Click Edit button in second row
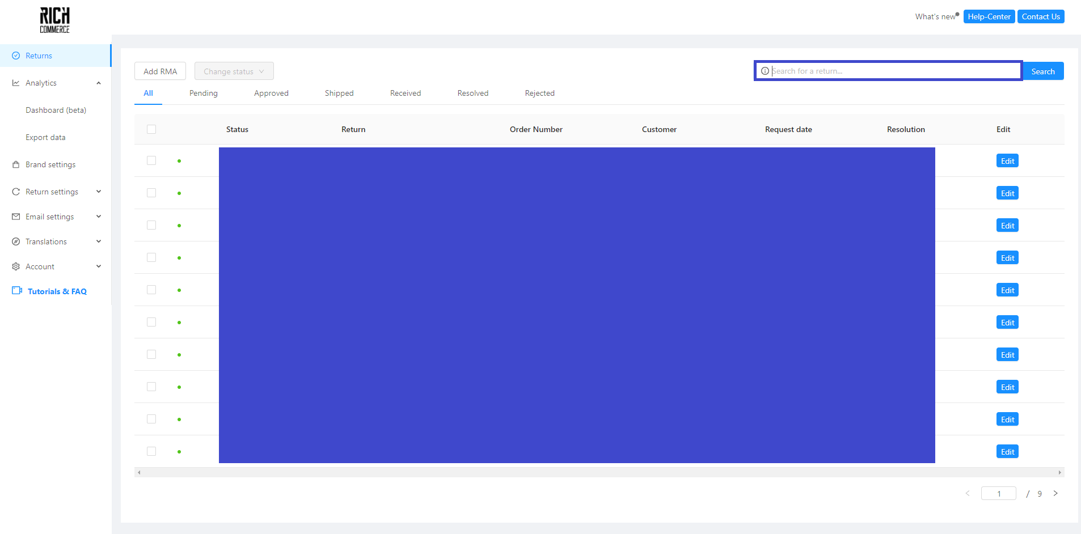This screenshot has width=1081, height=534. pyautogui.click(x=1007, y=193)
